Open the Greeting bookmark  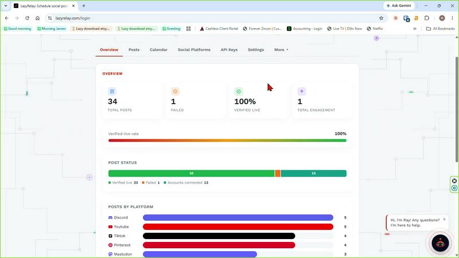[x=172, y=29]
